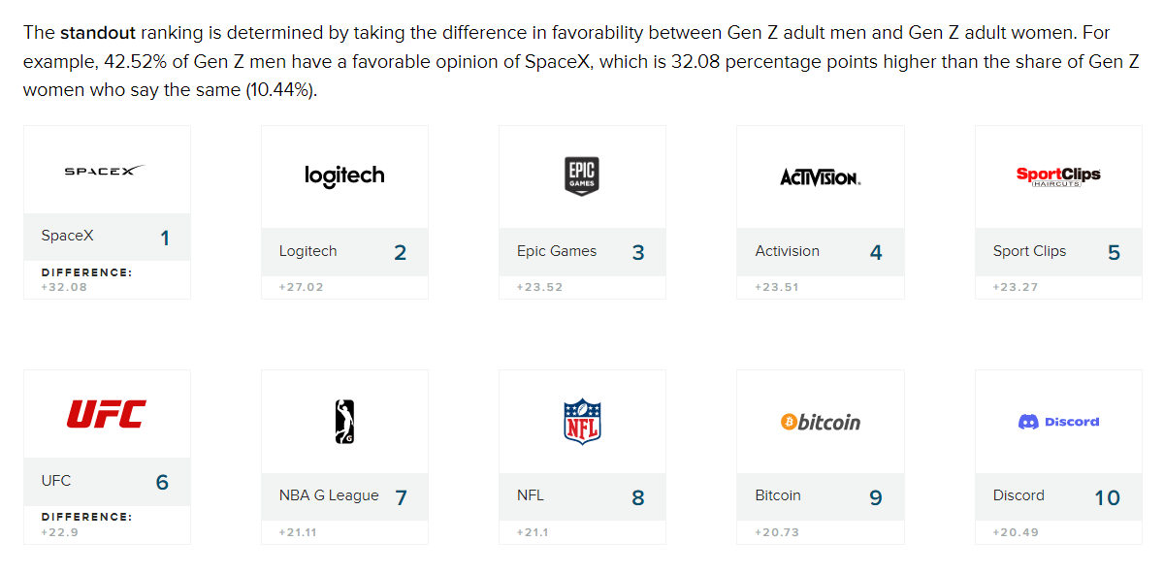This screenshot has height=573, width=1164.
Task: Open the NBA G League logo
Action: [344, 422]
